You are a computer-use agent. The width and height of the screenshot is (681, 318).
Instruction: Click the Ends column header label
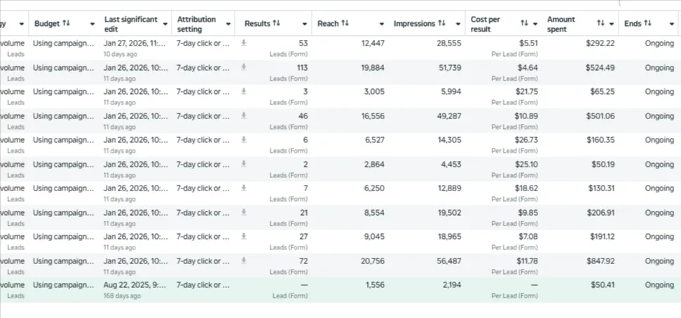click(x=633, y=24)
